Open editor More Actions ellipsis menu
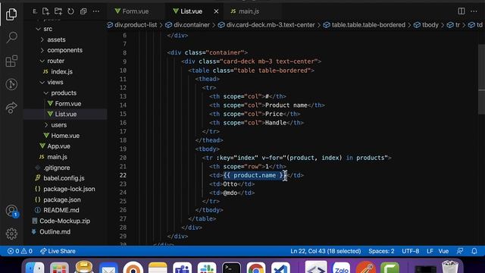Image resolution: width=485 pixels, height=273 pixels. [x=474, y=11]
